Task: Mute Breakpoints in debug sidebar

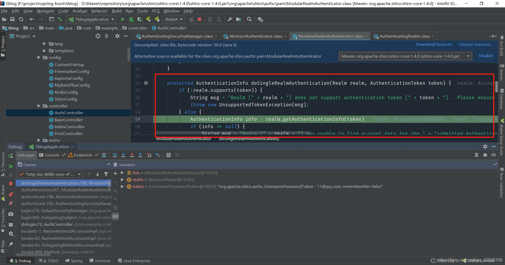Action: click(11, 203)
